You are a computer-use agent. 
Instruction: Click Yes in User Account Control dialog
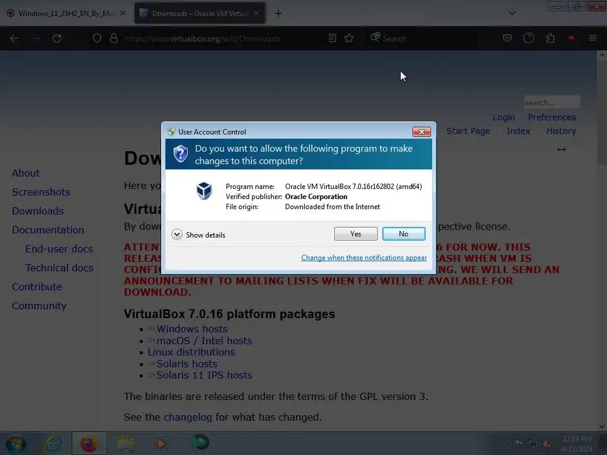(356, 233)
